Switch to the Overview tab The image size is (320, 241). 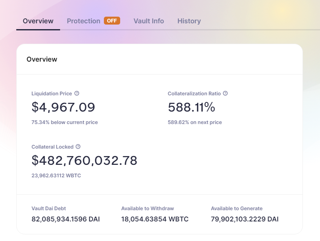(x=38, y=21)
